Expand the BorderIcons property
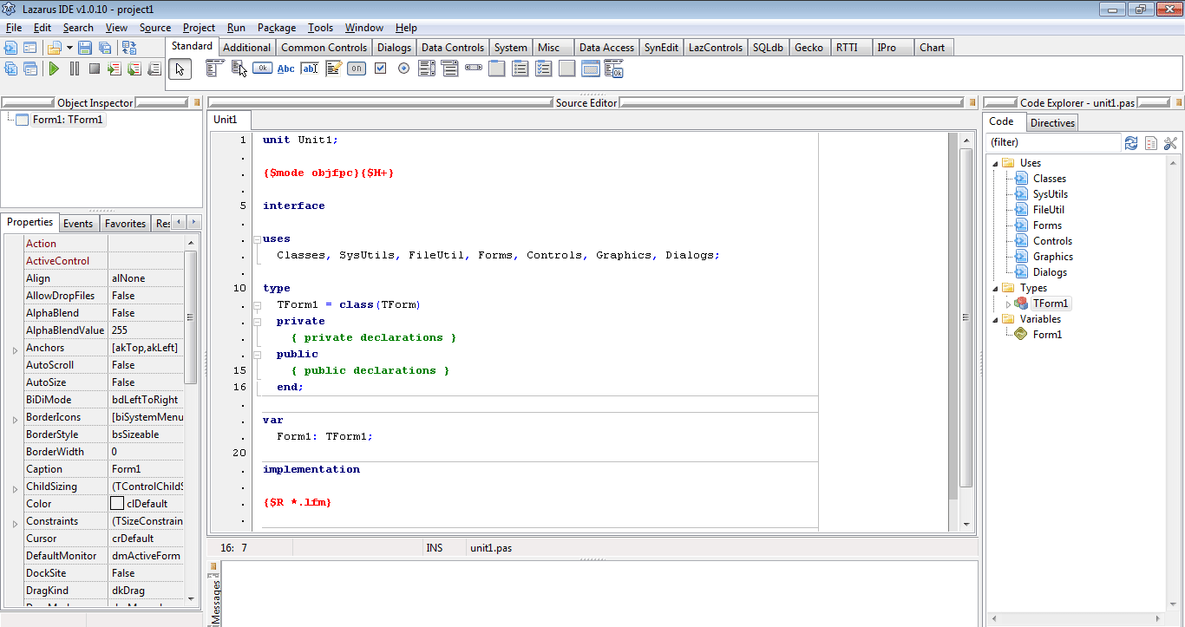 (15, 419)
